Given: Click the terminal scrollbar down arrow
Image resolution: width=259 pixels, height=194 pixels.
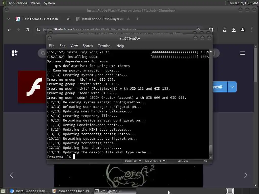Looking at the screenshot, I should (211, 158).
